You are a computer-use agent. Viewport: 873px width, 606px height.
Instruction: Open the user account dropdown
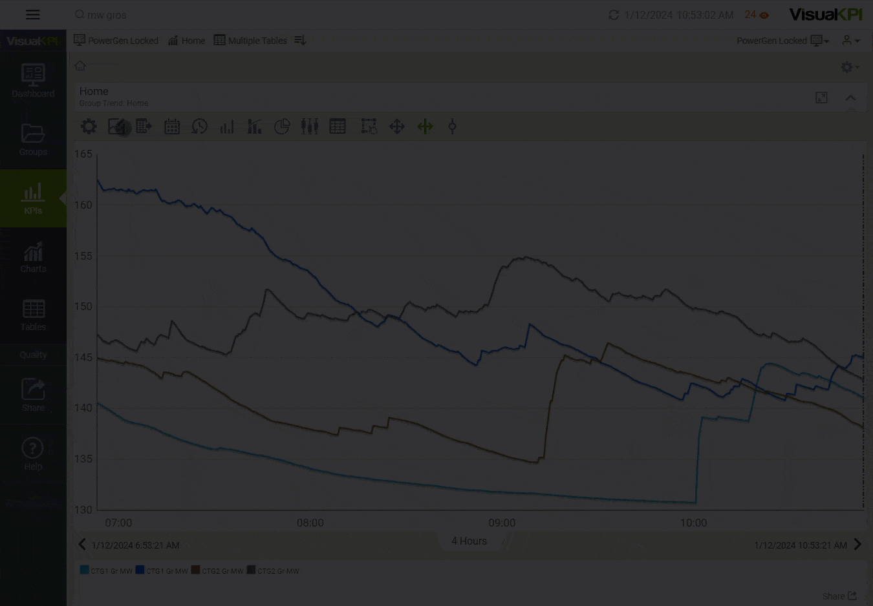(850, 41)
